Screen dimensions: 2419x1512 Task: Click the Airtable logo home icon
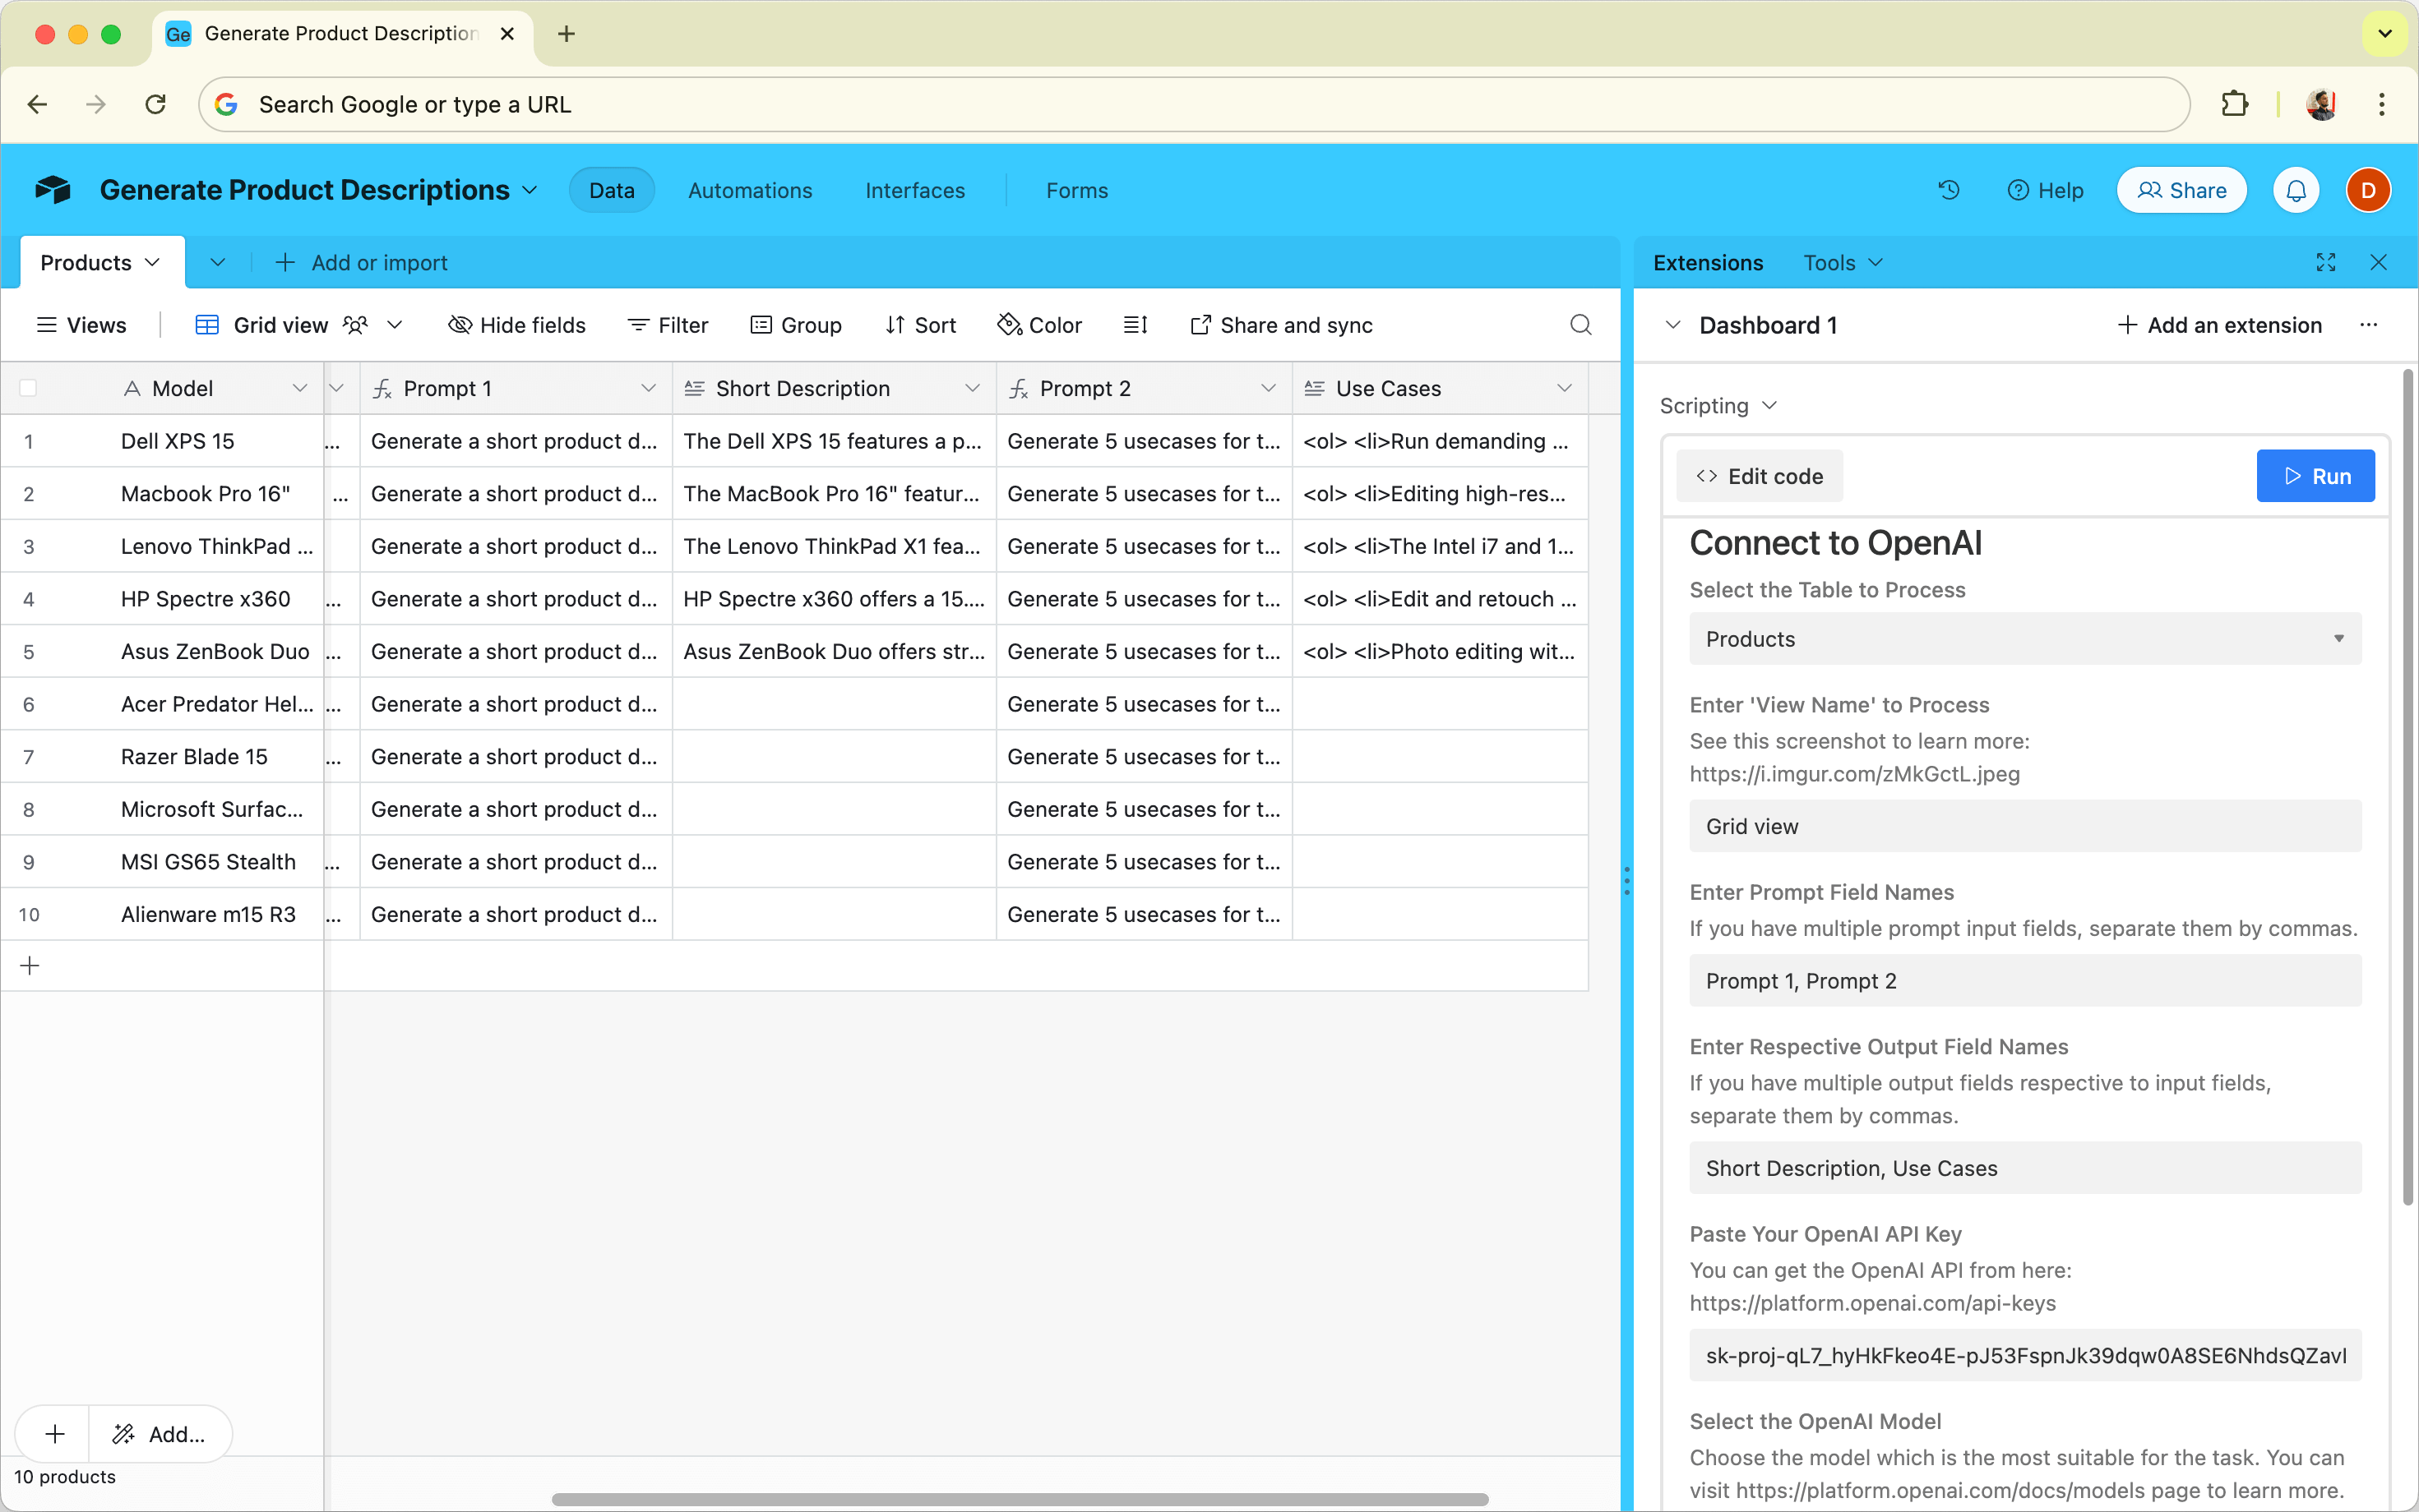click(53, 190)
